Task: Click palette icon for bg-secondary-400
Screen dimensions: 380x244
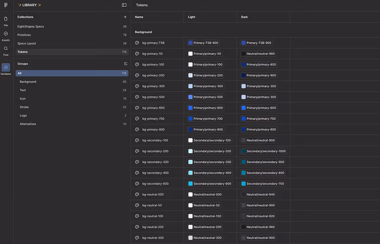Action: (137, 173)
